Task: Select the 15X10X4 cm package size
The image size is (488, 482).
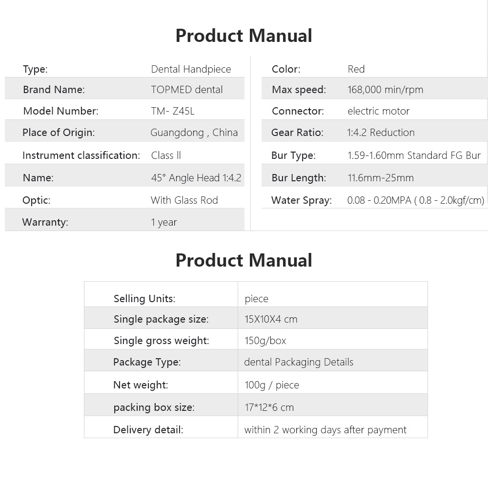Action: click(271, 319)
